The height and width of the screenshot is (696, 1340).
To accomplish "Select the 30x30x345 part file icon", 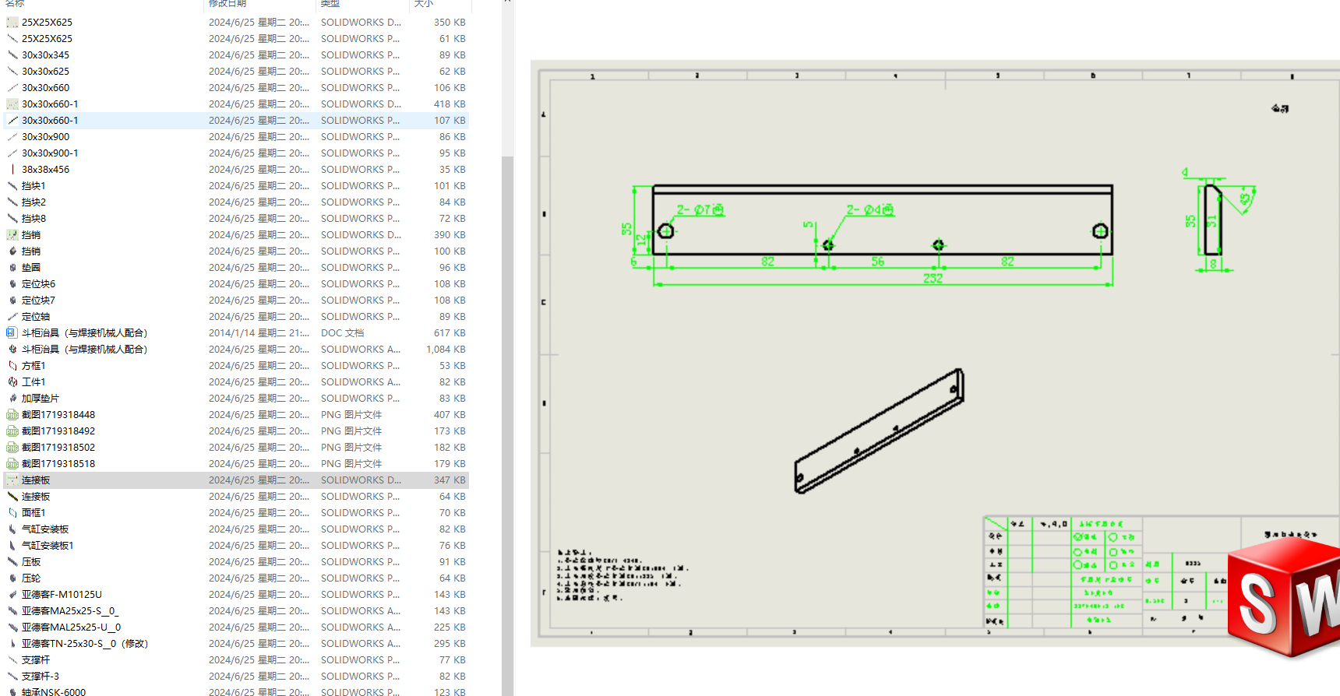I will coord(12,55).
